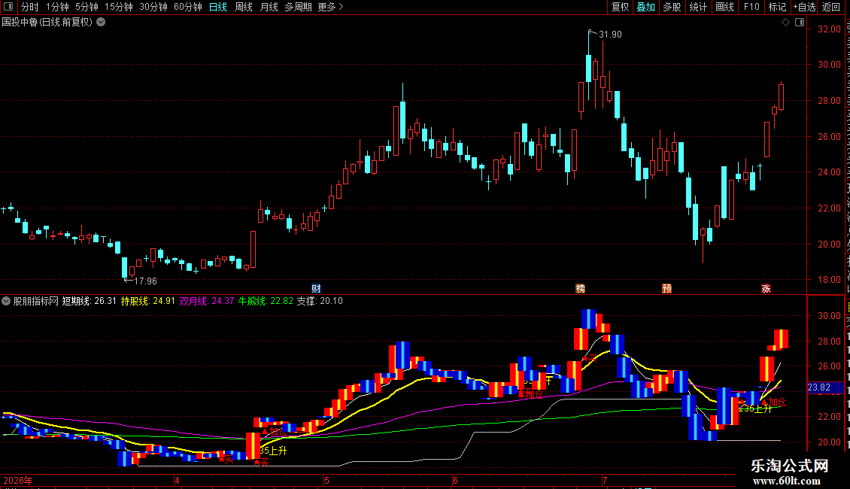Select the 15分钟 period tab
This screenshot has height=489, width=850.
pyautogui.click(x=119, y=7)
